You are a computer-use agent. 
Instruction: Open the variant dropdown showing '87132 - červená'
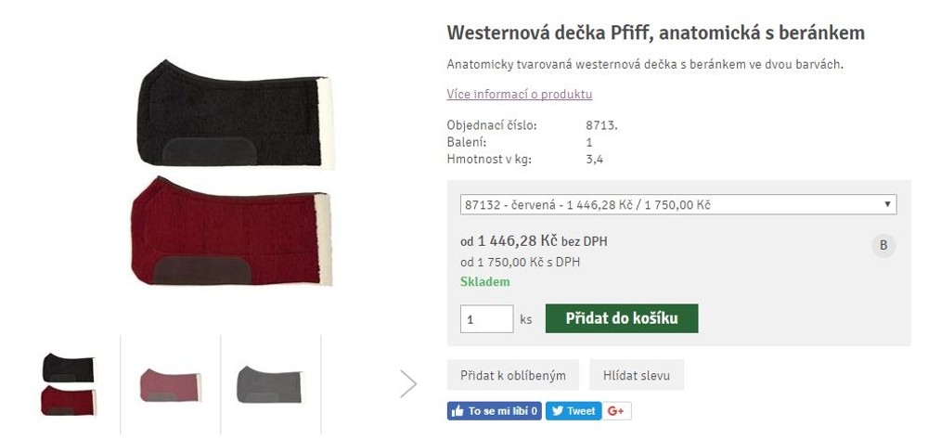coord(677,204)
